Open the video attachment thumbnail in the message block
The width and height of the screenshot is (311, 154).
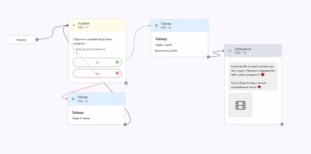point(240,105)
